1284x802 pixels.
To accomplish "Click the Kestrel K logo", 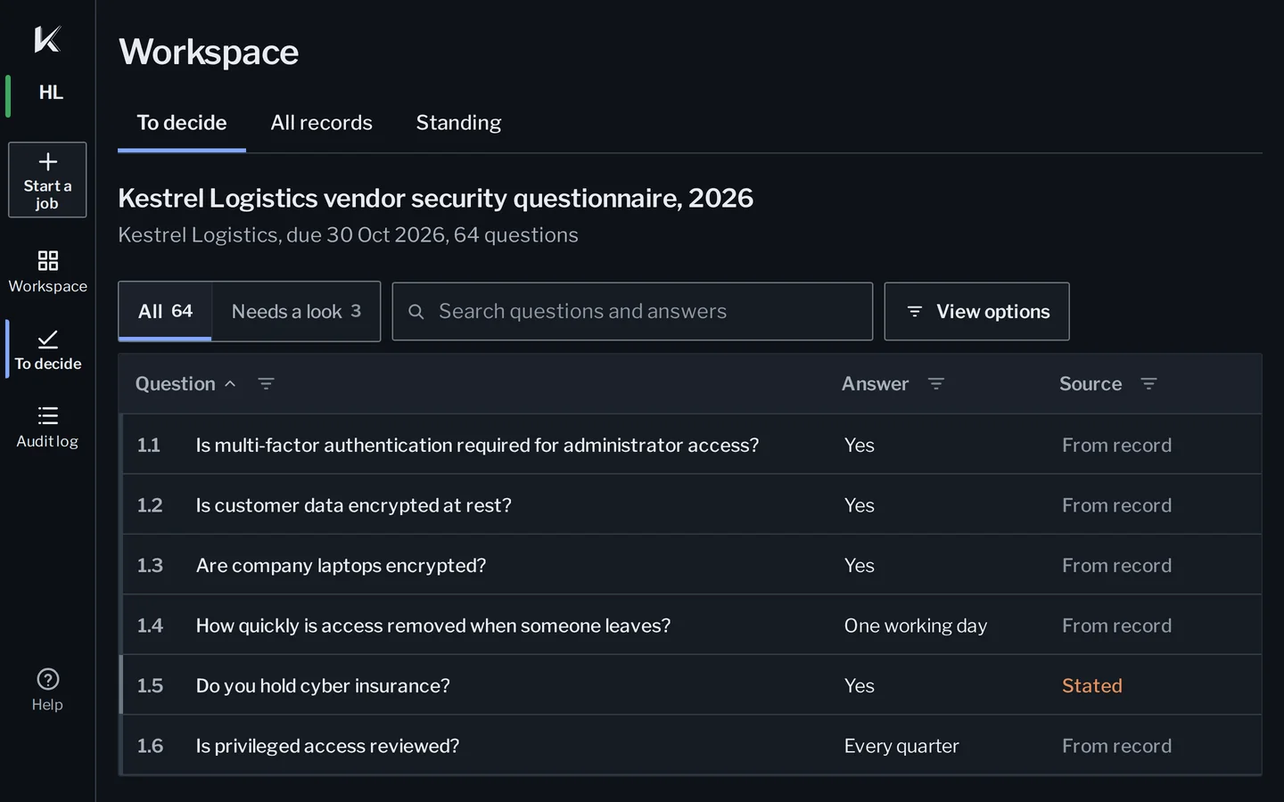I will pyautogui.click(x=47, y=39).
